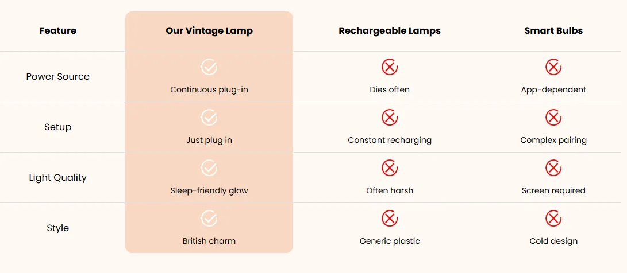
Task: Click the red X above Complex pairing
Action: pyautogui.click(x=553, y=118)
